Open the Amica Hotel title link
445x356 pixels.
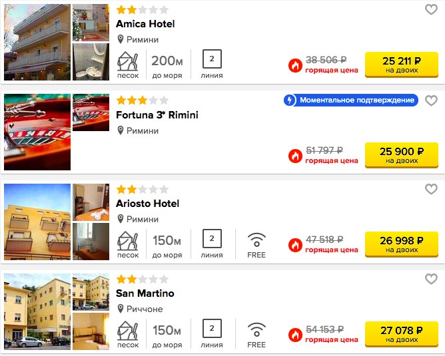[145, 24]
